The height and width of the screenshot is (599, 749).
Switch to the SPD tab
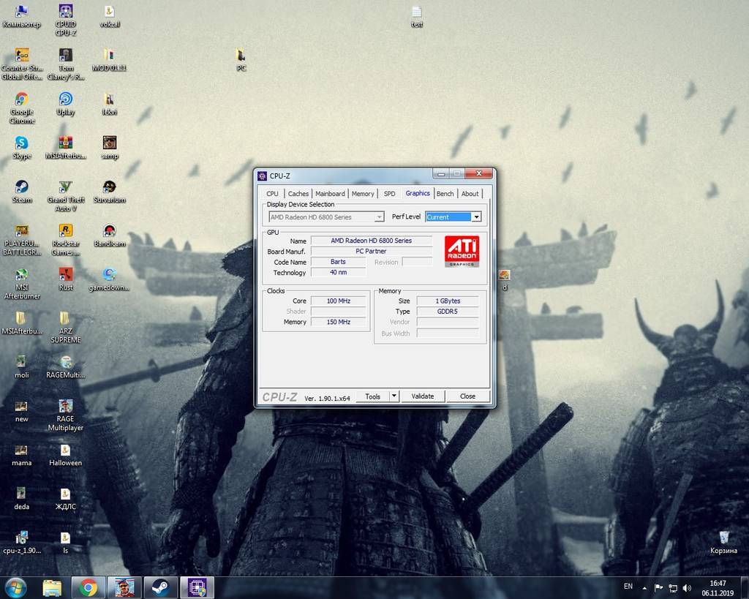pyautogui.click(x=389, y=194)
